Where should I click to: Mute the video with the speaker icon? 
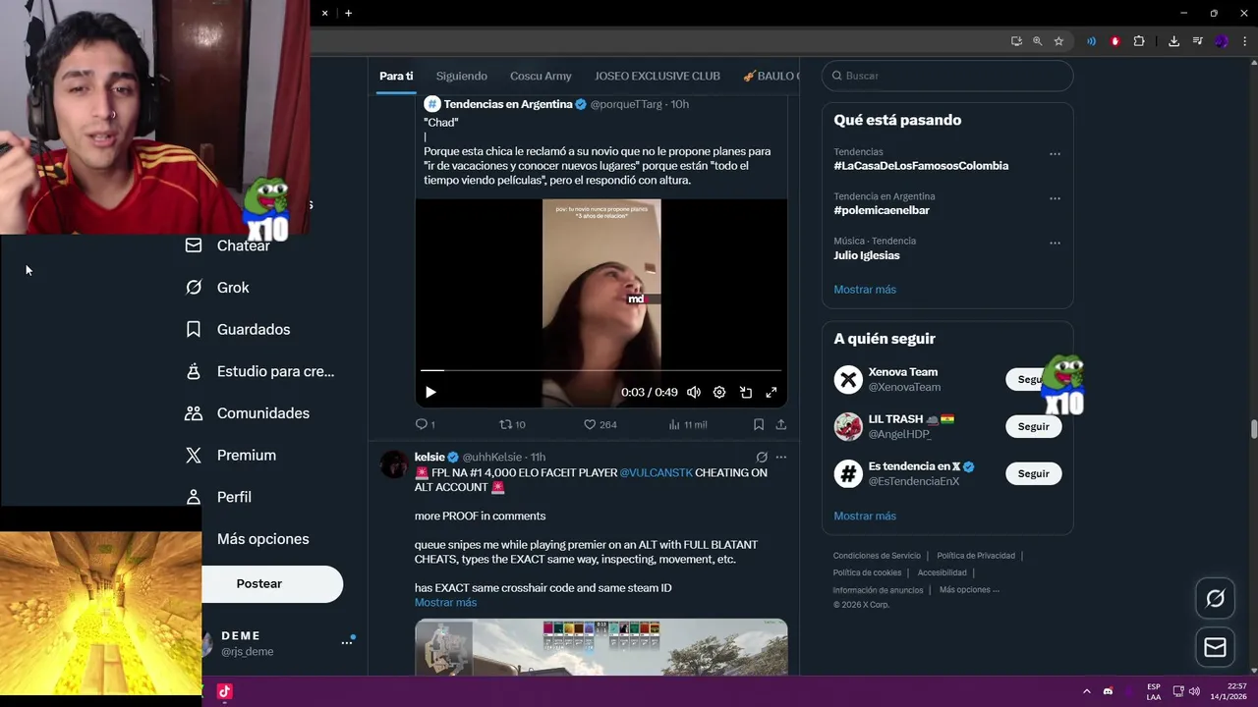coord(694,392)
